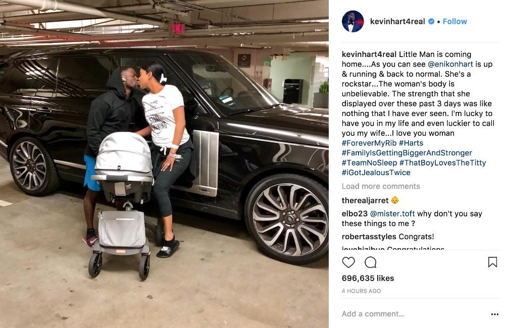Open #FamilyIsGettingBiggerAndStronger hashtag
The height and width of the screenshot is (328, 505).
pos(407,153)
